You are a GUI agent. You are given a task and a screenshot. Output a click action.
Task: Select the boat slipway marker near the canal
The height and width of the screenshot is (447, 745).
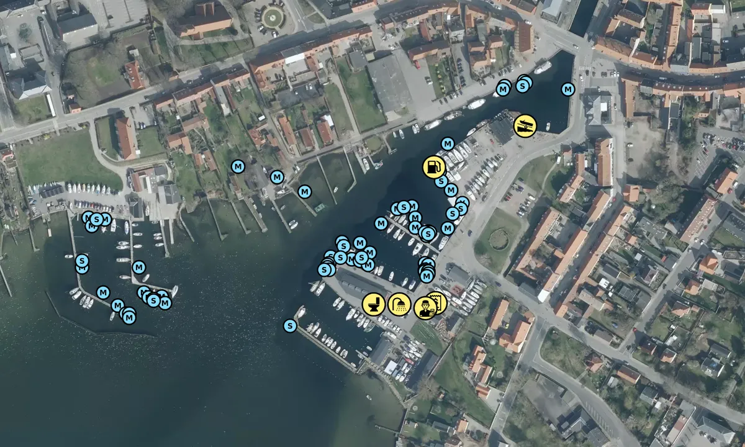click(525, 126)
